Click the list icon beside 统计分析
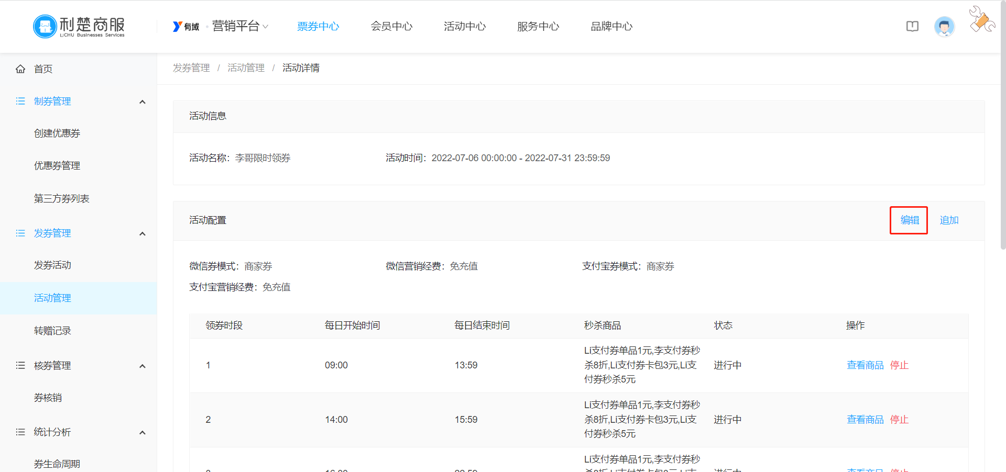Viewport: 1006px width, 472px height. [20, 432]
